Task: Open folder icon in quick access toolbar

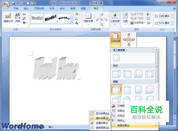Action: click(x=33, y=3)
